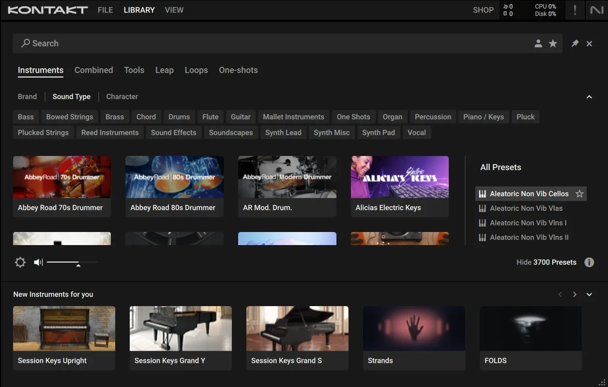Toggle the Reed Instruments tag
Screen dimensions: 608x387
[110, 133]
